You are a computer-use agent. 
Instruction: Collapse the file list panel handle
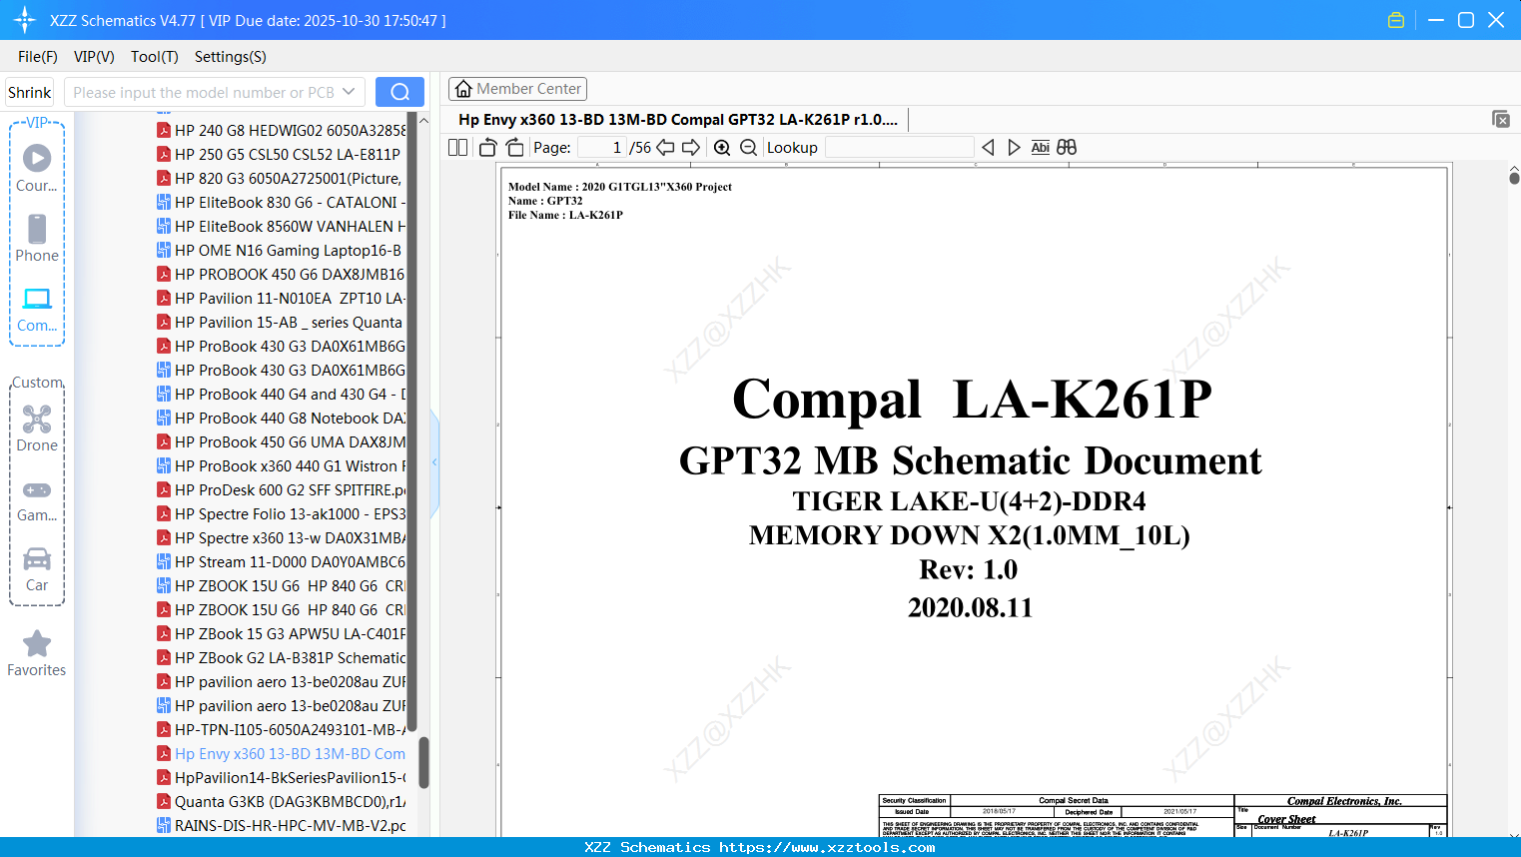pyautogui.click(x=434, y=462)
